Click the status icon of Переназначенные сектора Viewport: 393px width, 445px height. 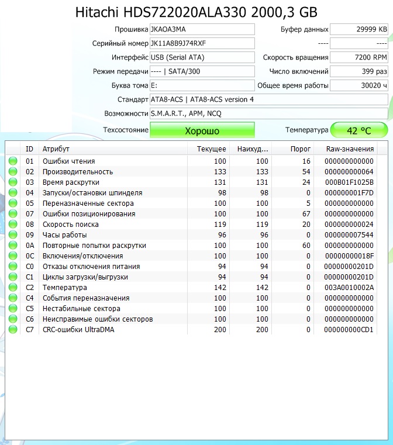[x=13, y=203]
